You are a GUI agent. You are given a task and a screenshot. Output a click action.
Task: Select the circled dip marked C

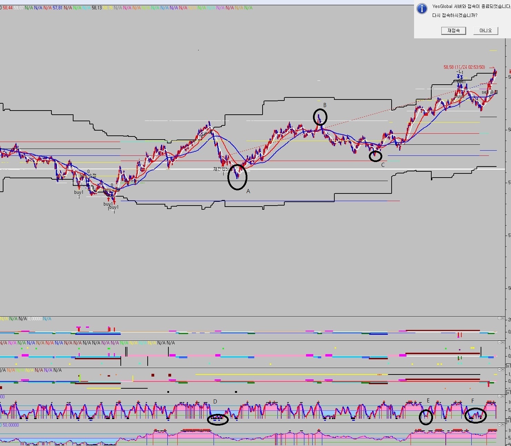pyautogui.click(x=375, y=156)
